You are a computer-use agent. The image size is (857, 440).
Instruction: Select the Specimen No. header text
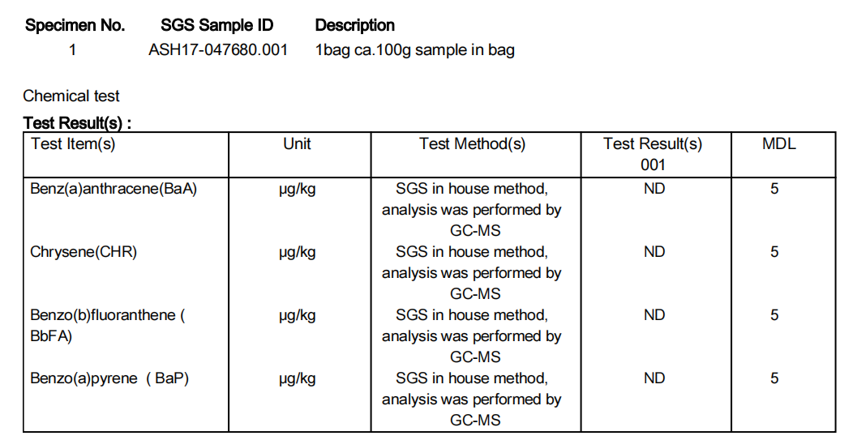pos(75,25)
